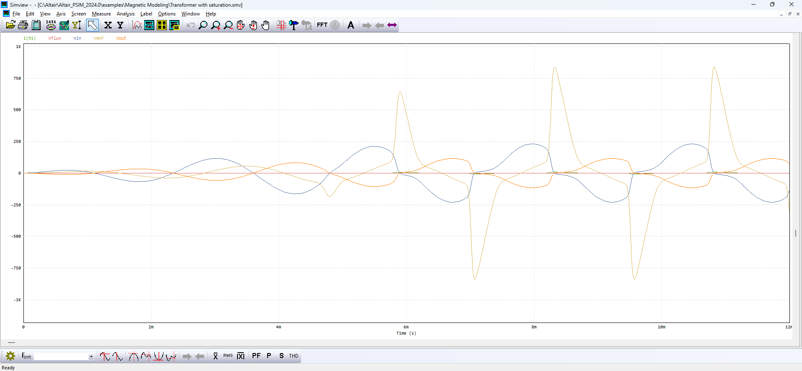Compute RMS value
Image resolution: width=802 pixels, height=371 pixels.
click(228, 356)
